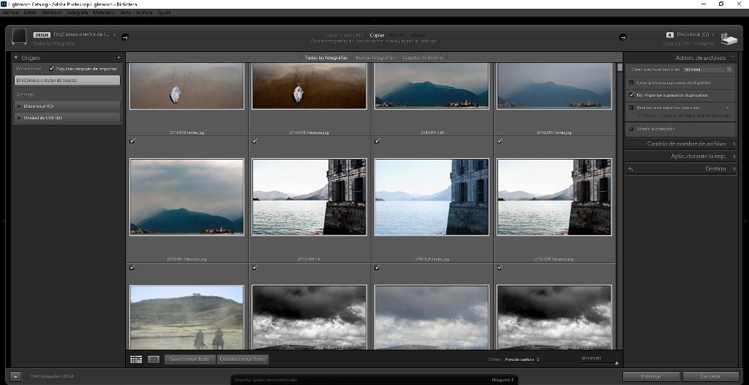The image size is (749, 385).
Task: Uncheck the blue-toned lake building photo
Action: (377, 141)
